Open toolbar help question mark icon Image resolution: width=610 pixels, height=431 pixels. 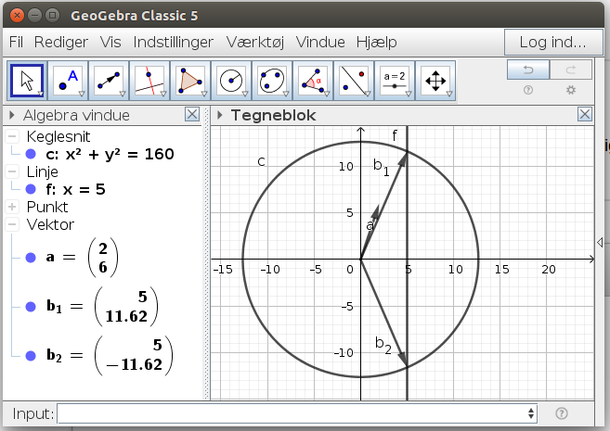pyautogui.click(x=528, y=90)
